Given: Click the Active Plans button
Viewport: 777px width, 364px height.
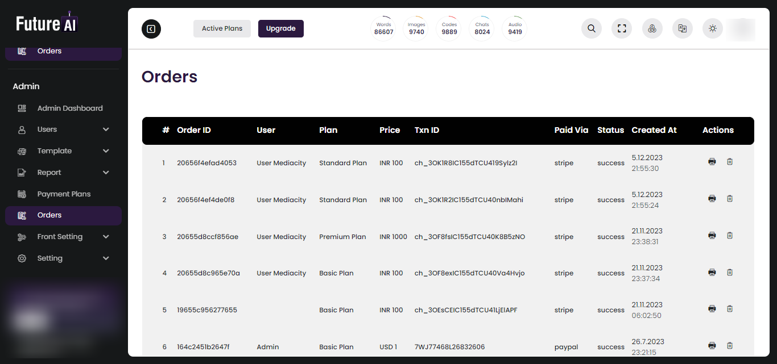Looking at the screenshot, I should click(222, 28).
